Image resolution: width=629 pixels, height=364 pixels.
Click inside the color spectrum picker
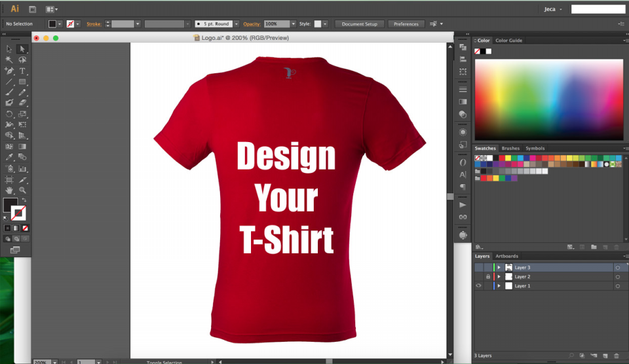click(x=549, y=98)
